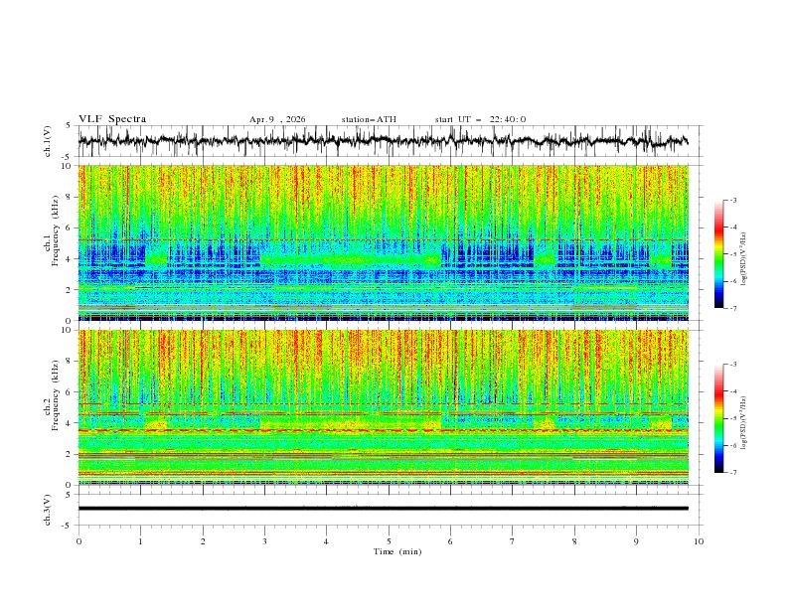Screen dimensions: 787x608
Task: Click the "10" kHz top tick of ch.1 spectrogram
Action: (x=68, y=166)
